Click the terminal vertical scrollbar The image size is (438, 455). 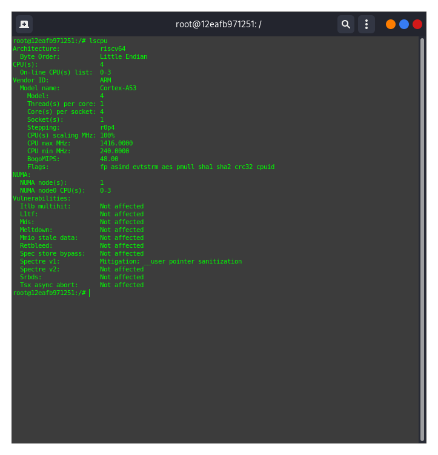[x=422, y=236]
